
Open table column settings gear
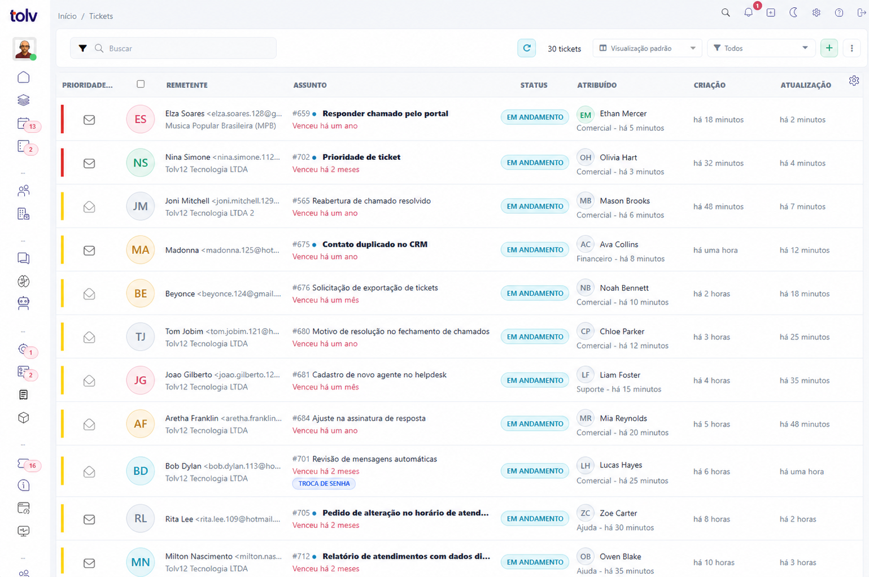(x=854, y=81)
